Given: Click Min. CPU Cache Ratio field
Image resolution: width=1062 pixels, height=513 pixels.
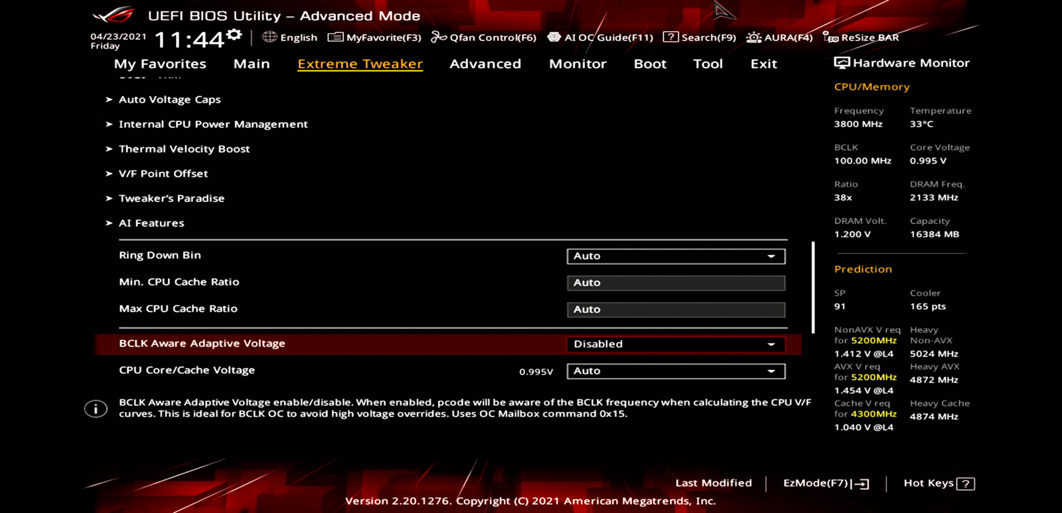Looking at the screenshot, I should [676, 283].
